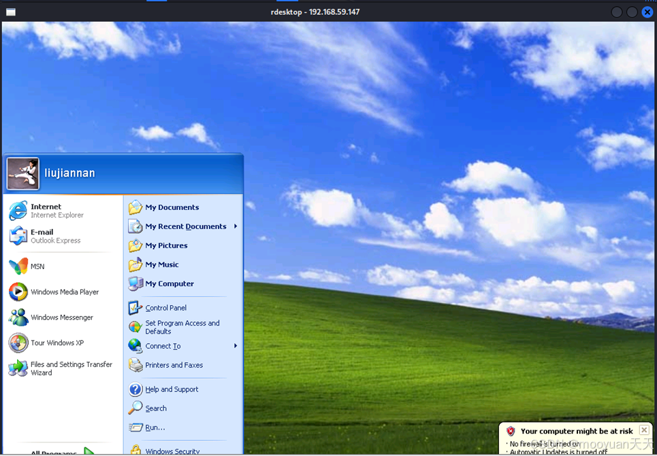
Task: Click the Windows Security menu label
Action: [172, 451]
